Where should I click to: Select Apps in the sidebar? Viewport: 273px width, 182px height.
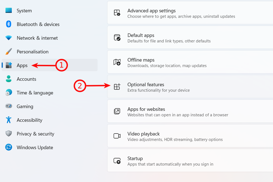point(50,65)
